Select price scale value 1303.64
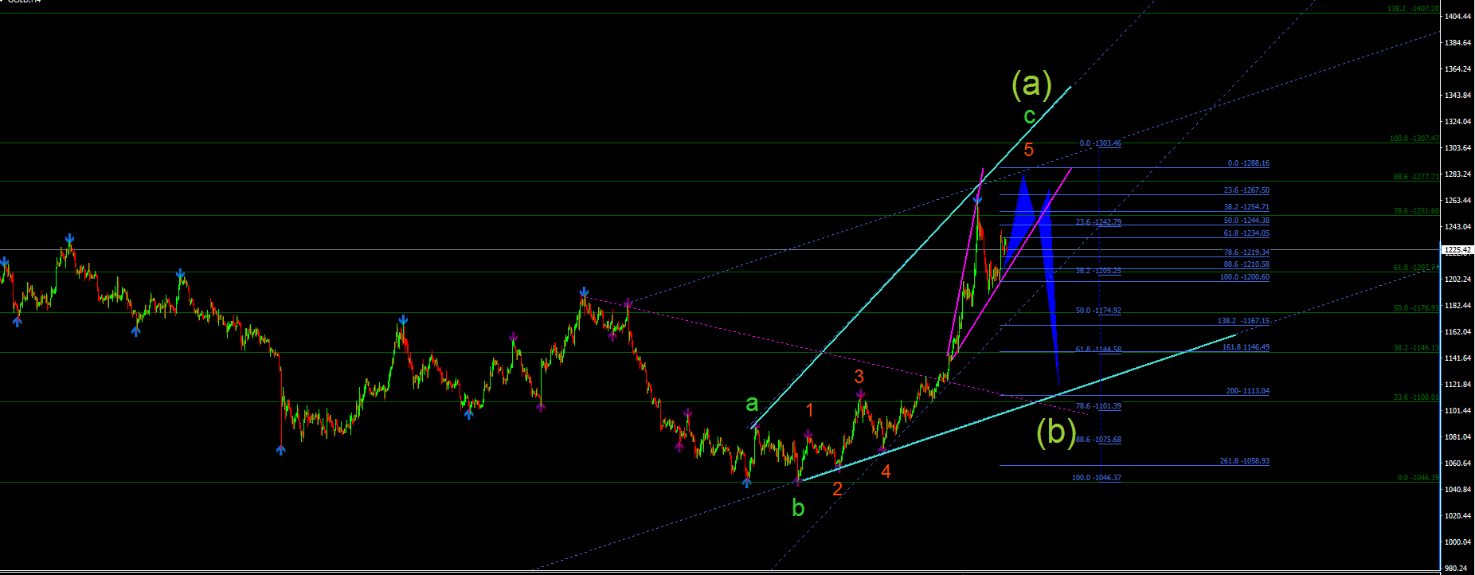The height and width of the screenshot is (575, 1475). coord(1457,147)
